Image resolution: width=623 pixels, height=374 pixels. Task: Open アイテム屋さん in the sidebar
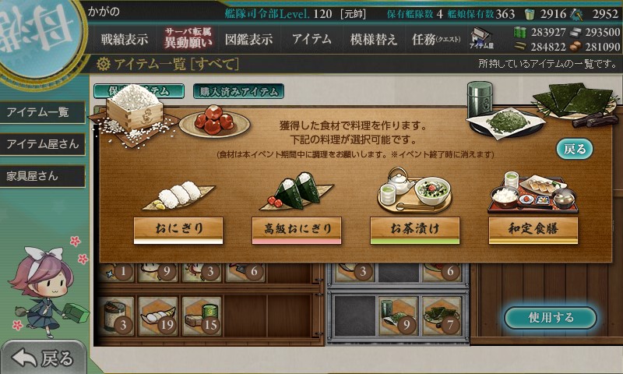point(43,144)
